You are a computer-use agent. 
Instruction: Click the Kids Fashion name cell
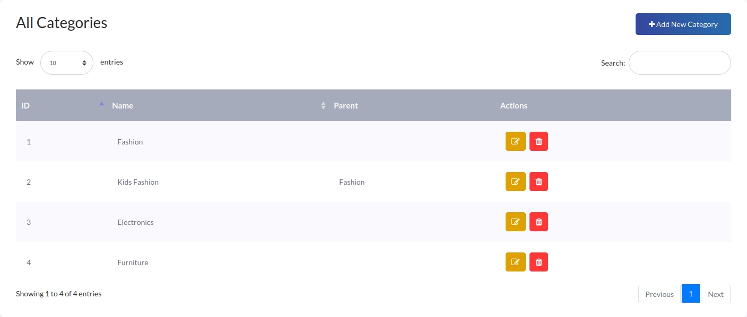(138, 182)
